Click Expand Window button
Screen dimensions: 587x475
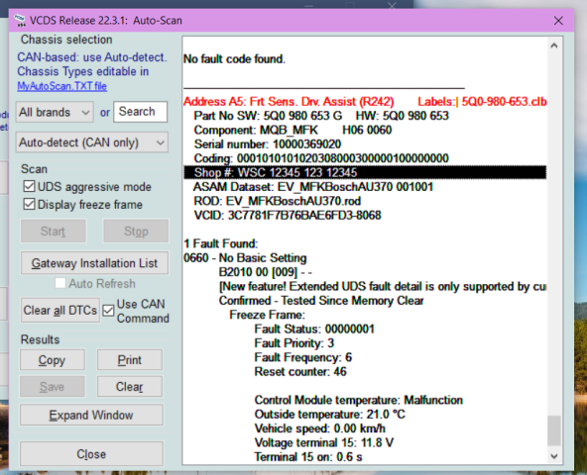click(91, 415)
